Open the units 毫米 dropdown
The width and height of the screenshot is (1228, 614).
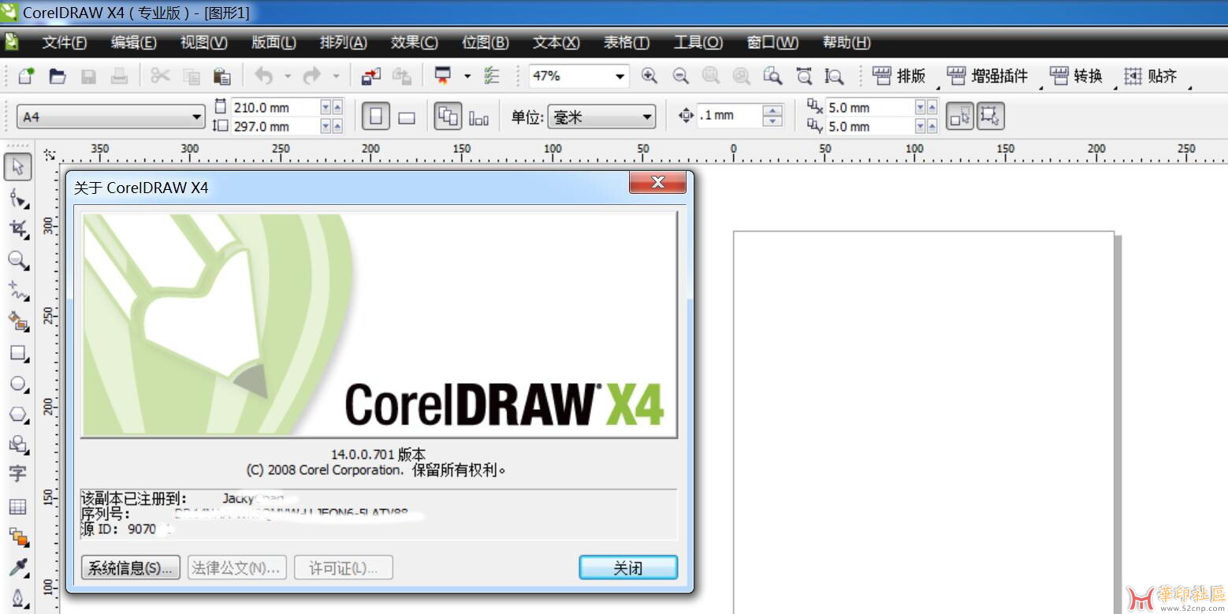647,117
